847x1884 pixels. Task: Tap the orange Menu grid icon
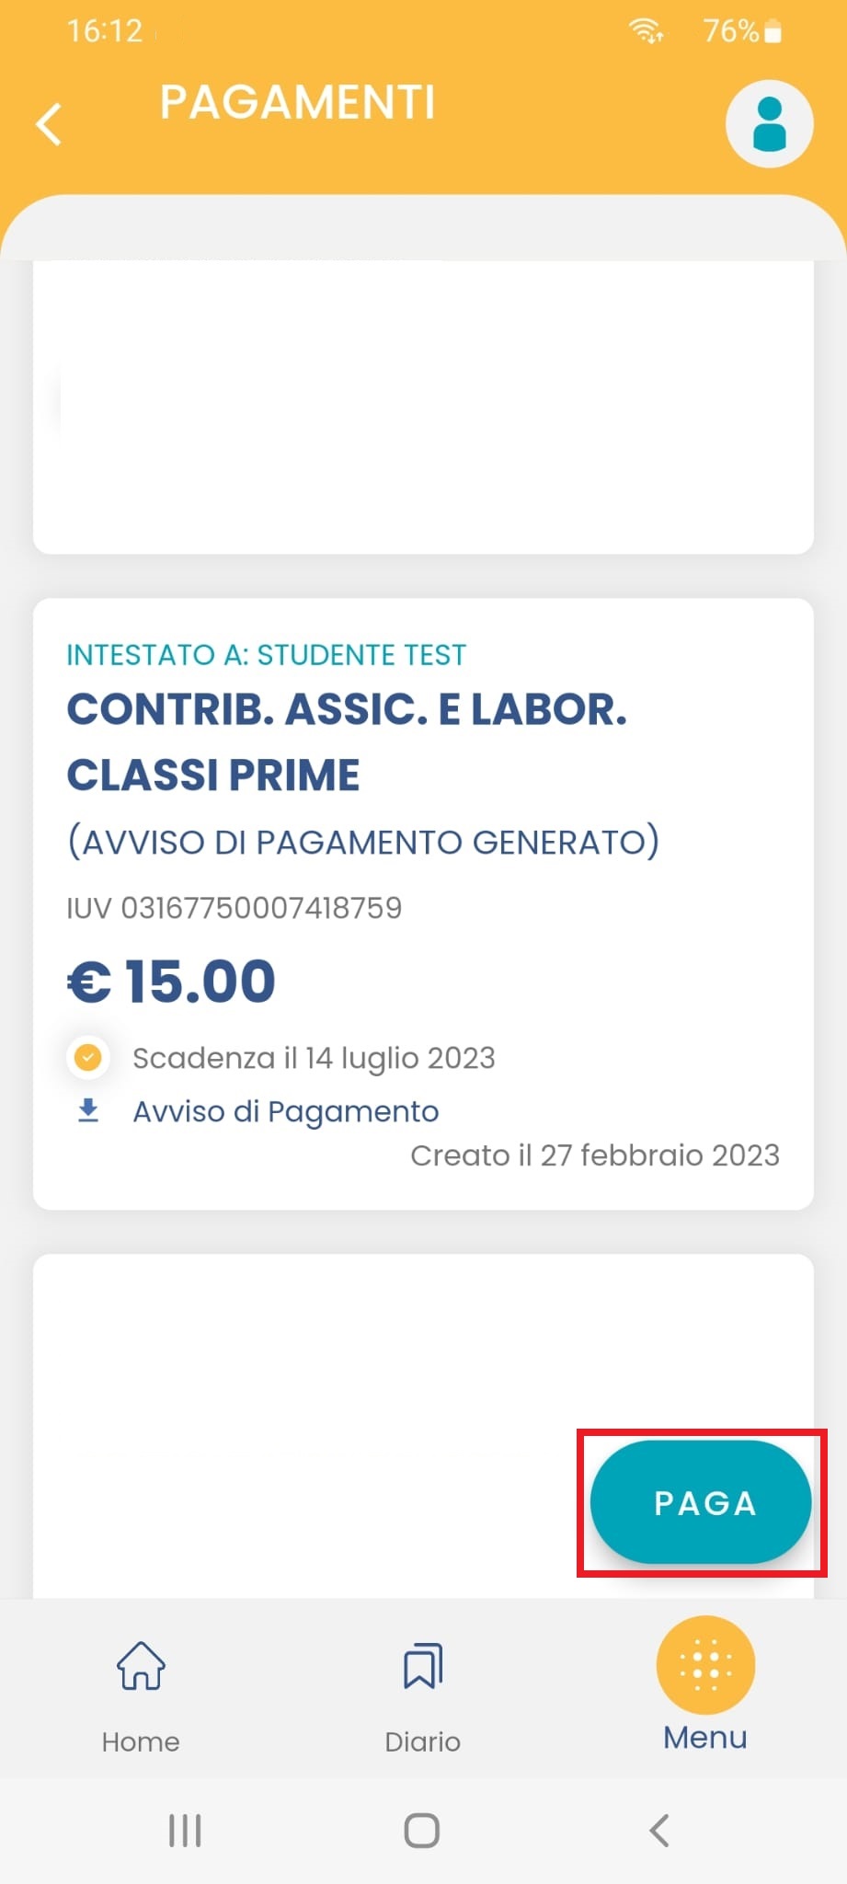pos(705,1664)
